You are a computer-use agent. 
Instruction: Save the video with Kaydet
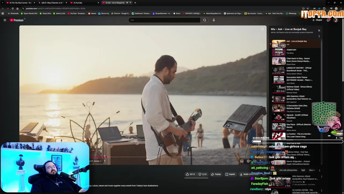coord(230,174)
